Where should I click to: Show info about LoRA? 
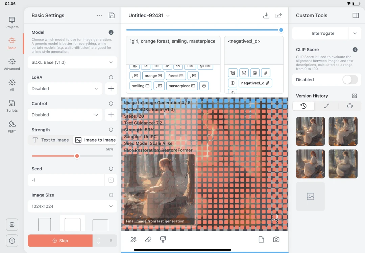[x=111, y=77]
